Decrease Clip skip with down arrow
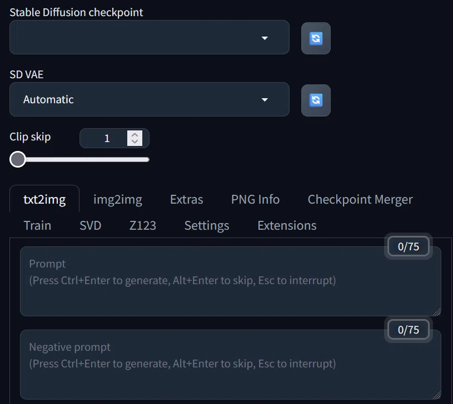Image resolution: width=453 pixels, height=404 pixels. [x=135, y=142]
